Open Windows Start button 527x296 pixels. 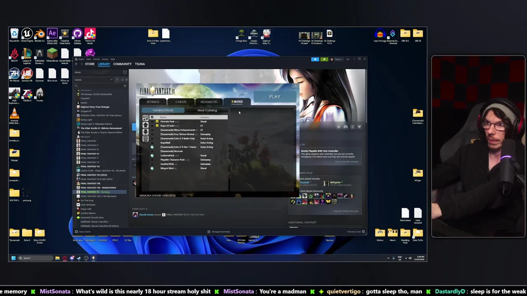coord(13,258)
